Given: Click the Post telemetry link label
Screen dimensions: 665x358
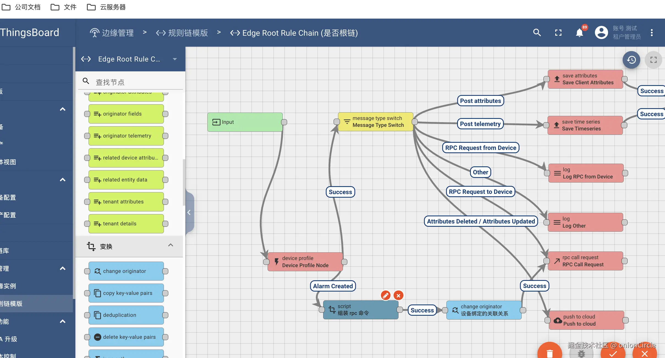Looking at the screenshot, I should click(480, 124).
